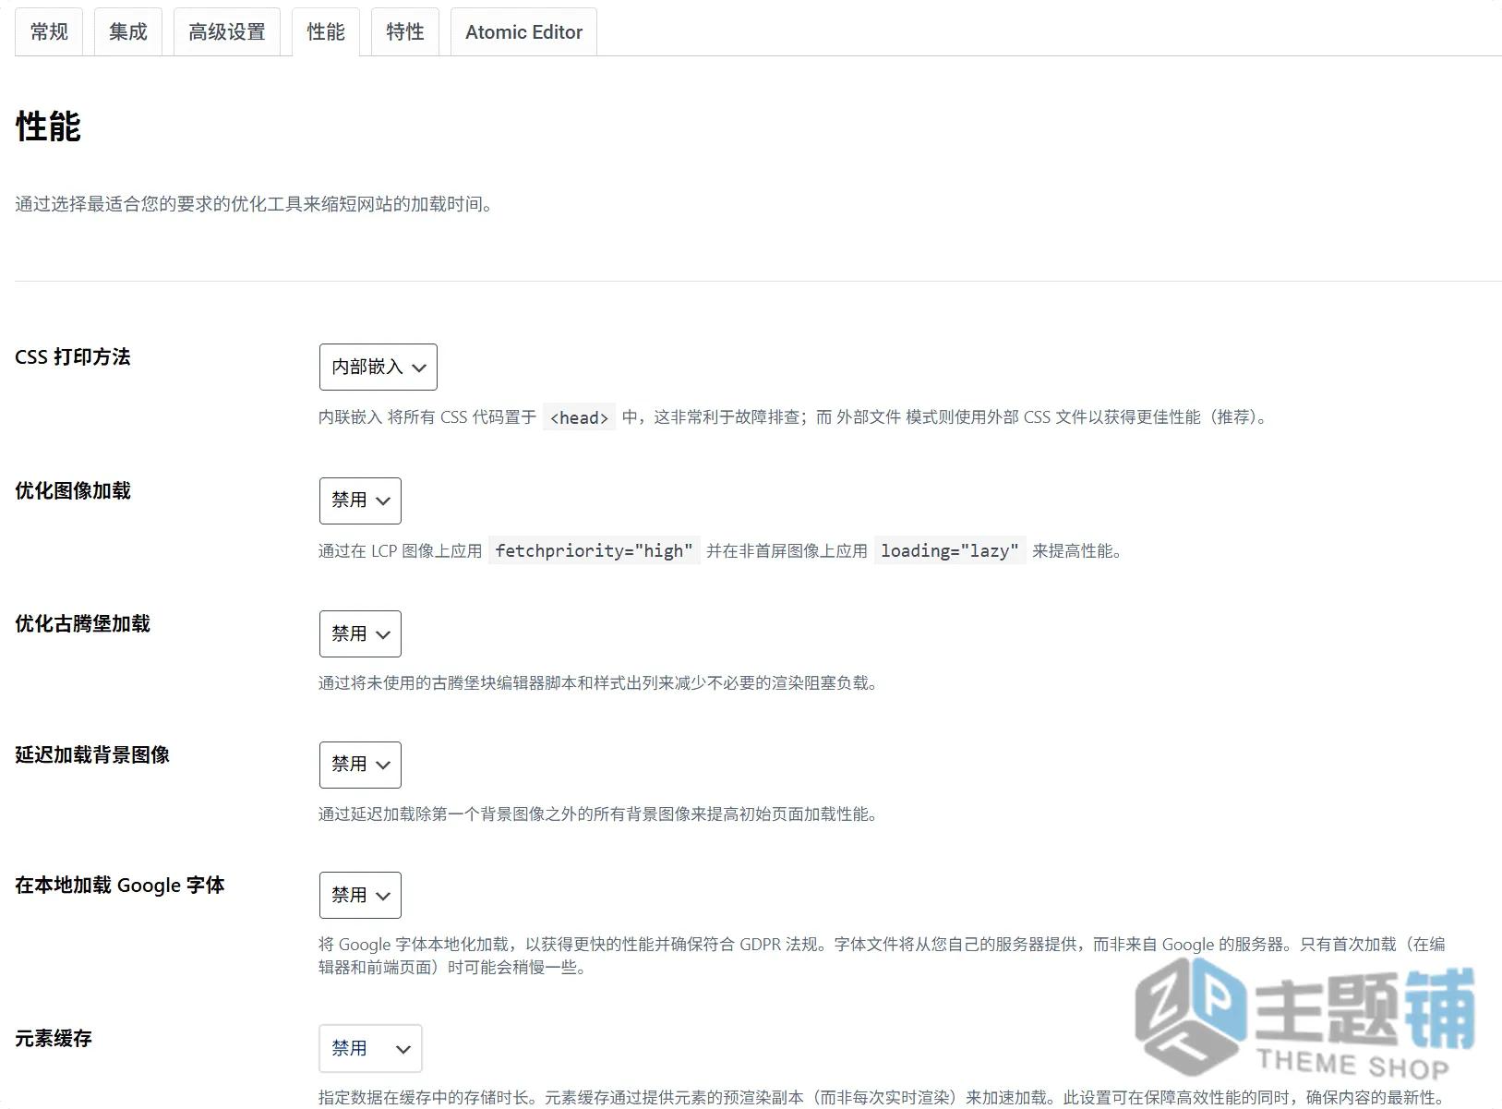This screenshot has height=1109, width=1502.
Task: Click the 优化图像加载 label
Action: pos(73,490)
